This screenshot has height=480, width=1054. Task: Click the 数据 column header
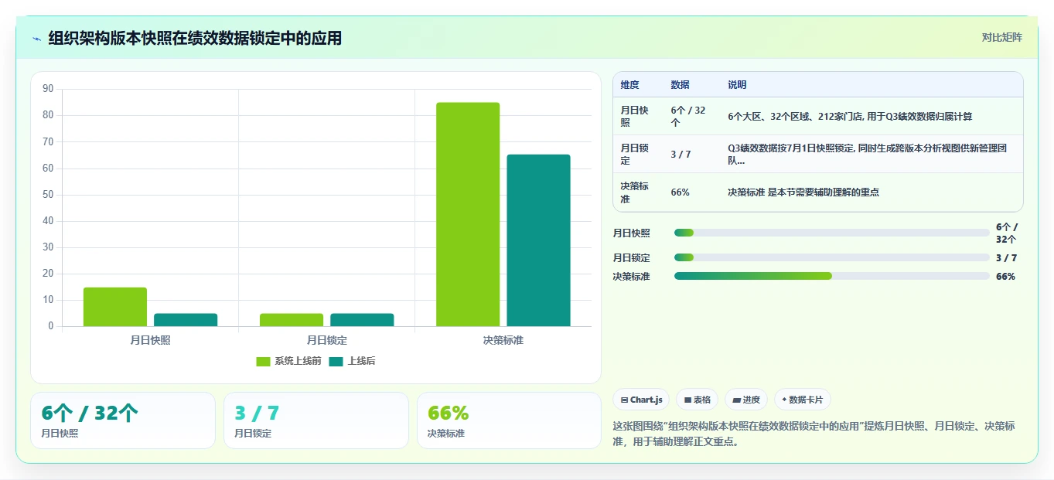pos(680,85)
